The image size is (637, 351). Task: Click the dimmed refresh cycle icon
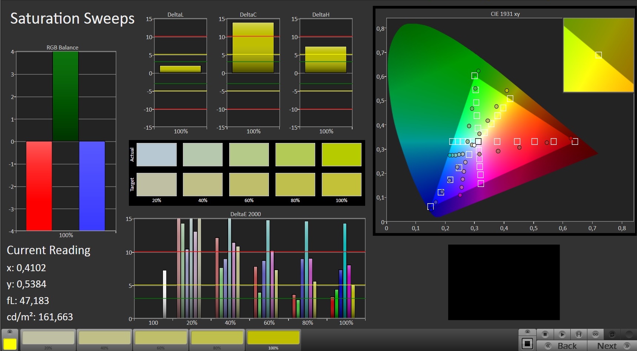pos(612,334)
